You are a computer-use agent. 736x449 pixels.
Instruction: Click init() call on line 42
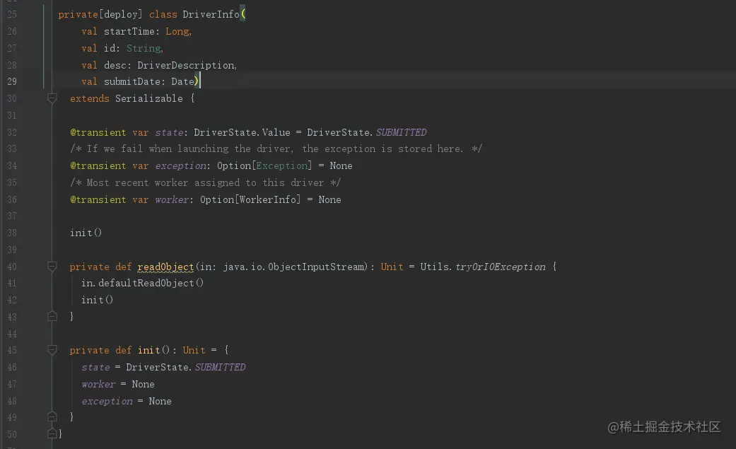pos(97,300)
